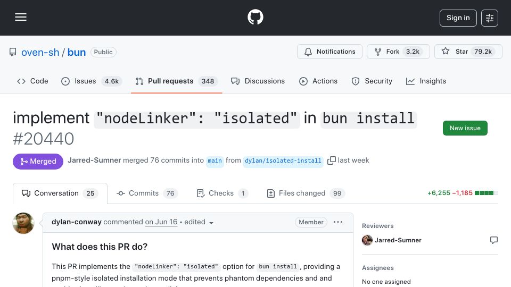Screen dimensions: 511x287
Task: Open the 'on Jun 16' comment timestamp link
Action: pyautogui.click(x=161, y=222)
